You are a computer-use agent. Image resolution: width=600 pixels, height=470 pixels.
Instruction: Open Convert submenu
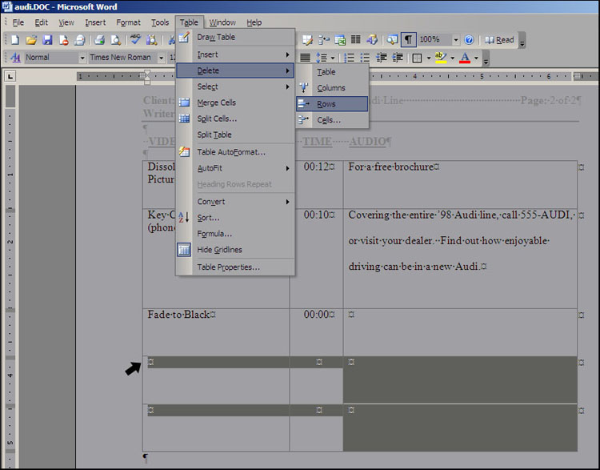[x=235, y=202]
